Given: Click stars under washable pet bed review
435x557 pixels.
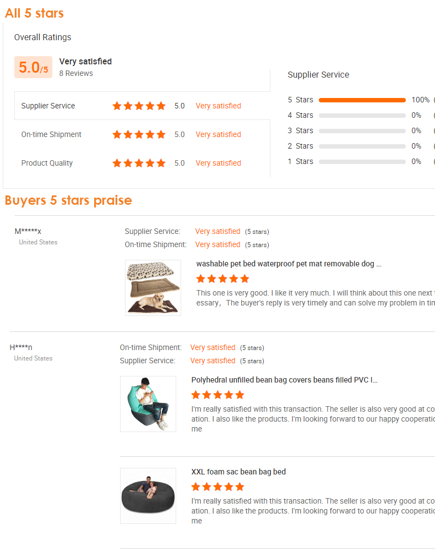Looking at the screenshot, I should coord(223,279).
